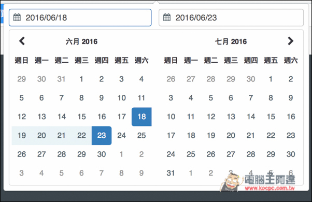Choose July 21 in the July calendar
This screenshot has height=202, width=312.
pyautogui.click(x=251, y=136)
